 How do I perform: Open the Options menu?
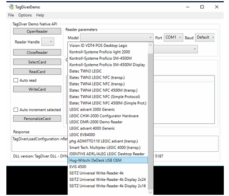[25, 15]
